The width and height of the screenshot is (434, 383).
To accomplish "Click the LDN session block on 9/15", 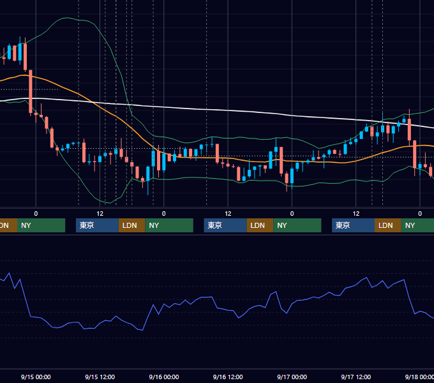I will coord(131,225).
